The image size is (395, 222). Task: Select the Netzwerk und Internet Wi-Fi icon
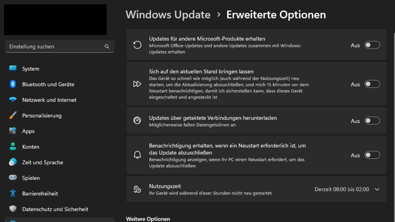click(13, 99)
